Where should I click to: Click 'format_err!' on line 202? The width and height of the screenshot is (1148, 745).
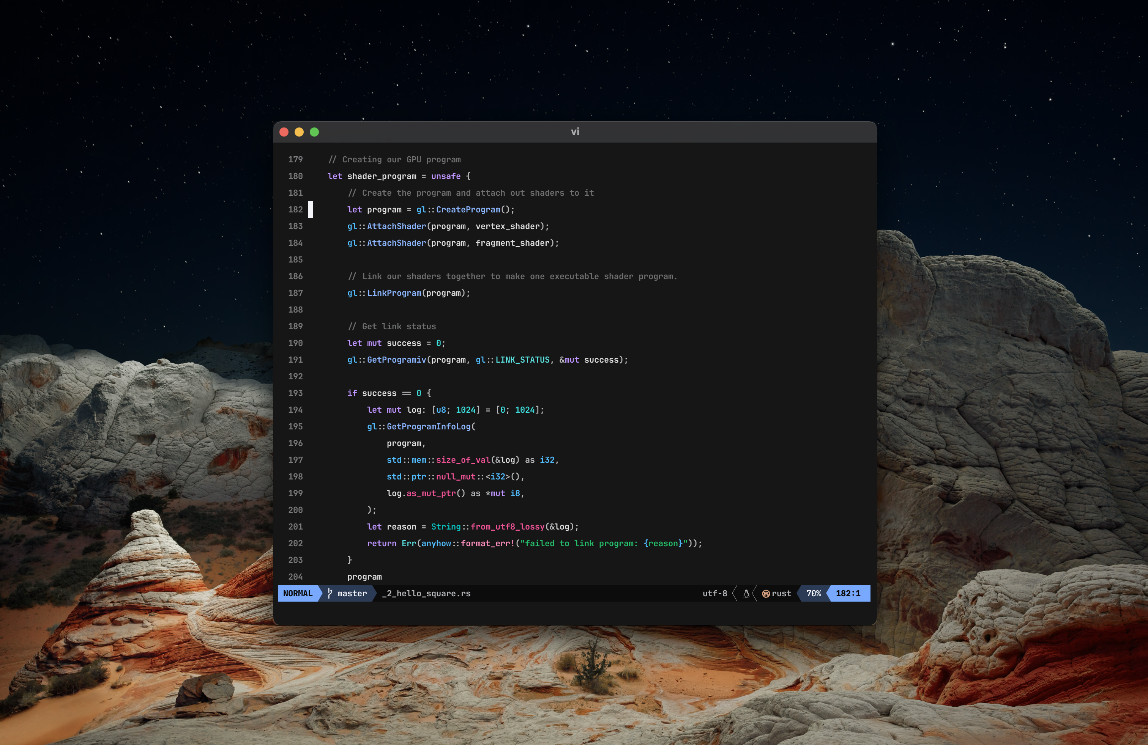[488, 544]
